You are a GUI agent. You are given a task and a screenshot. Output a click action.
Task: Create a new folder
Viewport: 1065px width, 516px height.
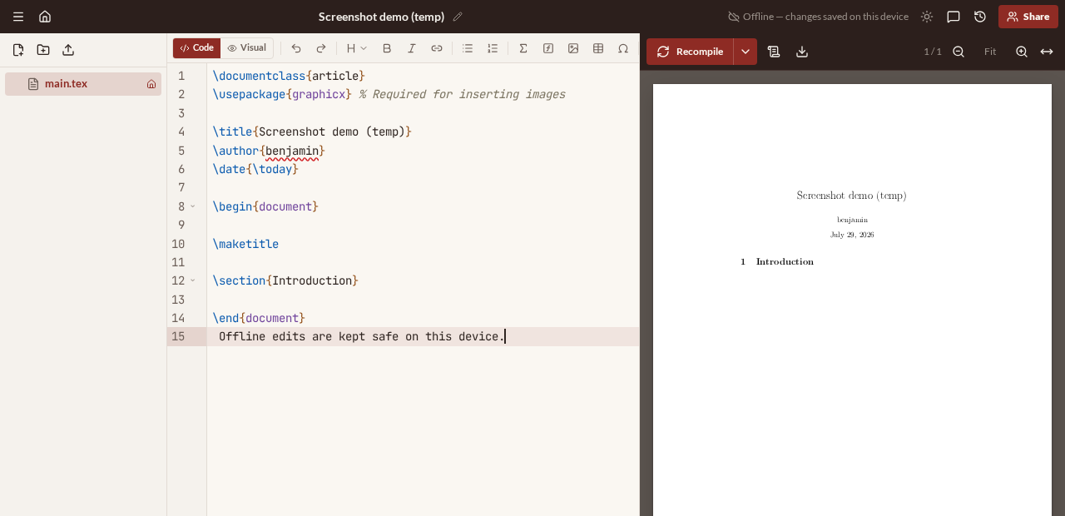pyautogui.click(x=43, y=50)
